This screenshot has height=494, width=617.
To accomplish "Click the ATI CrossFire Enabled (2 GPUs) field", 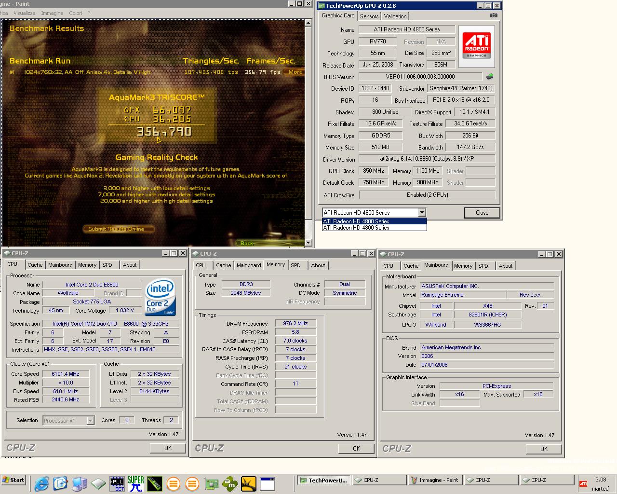I will pos(427,195).
